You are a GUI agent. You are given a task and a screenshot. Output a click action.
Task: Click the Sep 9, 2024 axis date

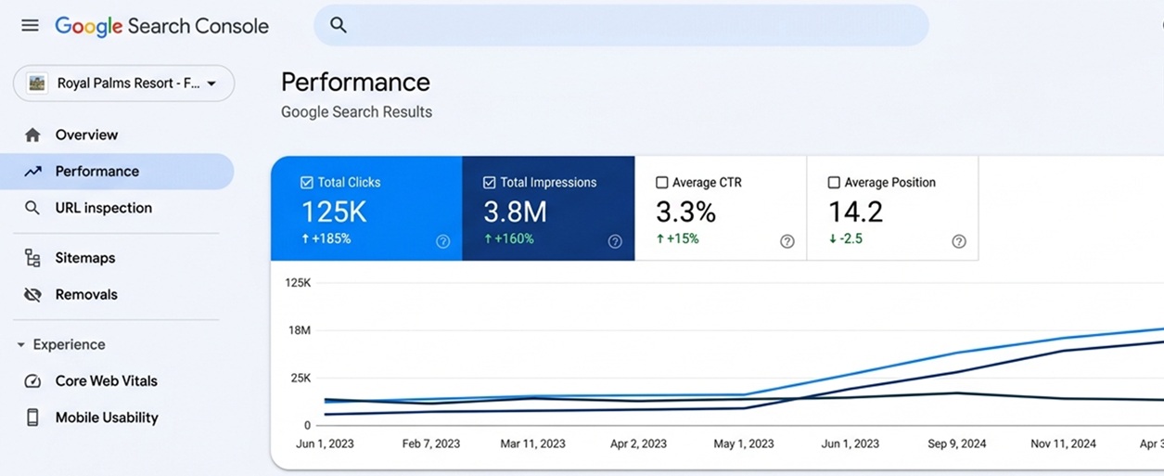(x=957, y=444)
